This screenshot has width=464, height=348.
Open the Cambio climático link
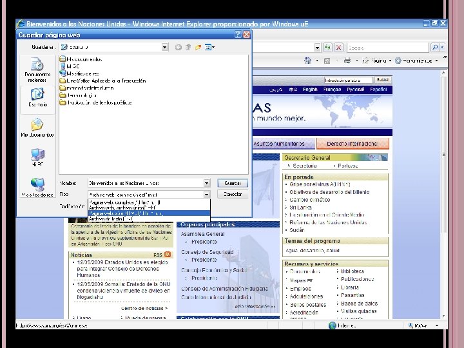point(309,200)
